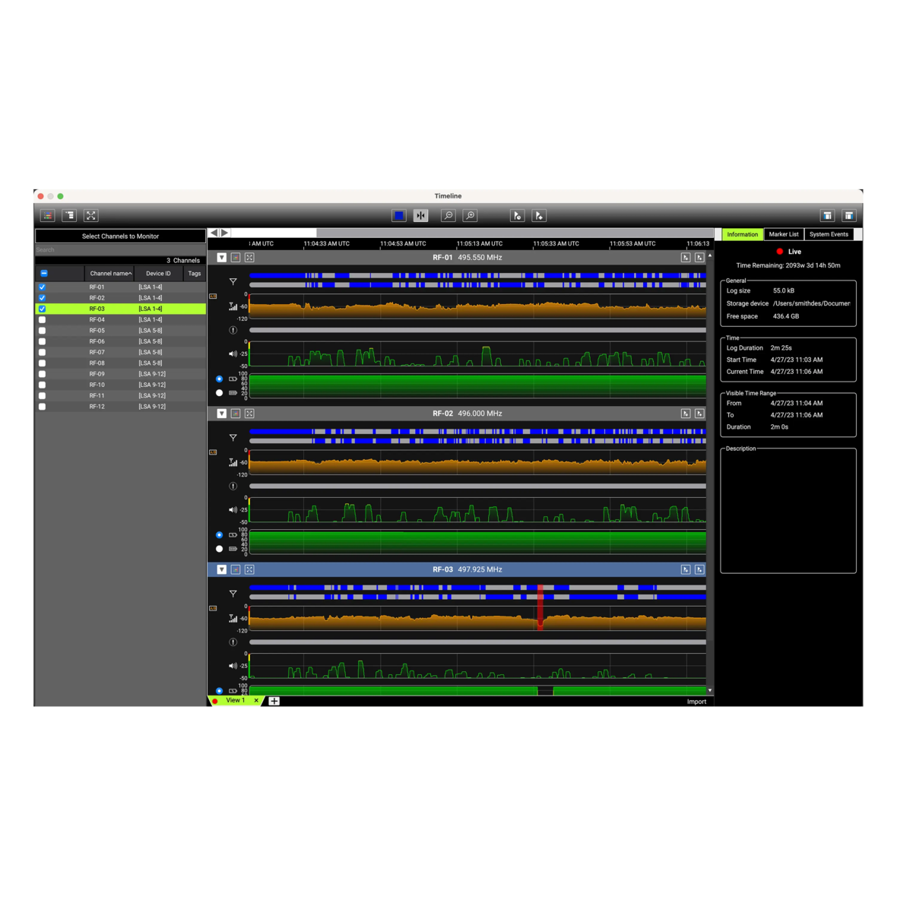
Task: Collapse the RF-03 channel lane
Action: click(x=221, y=570)
